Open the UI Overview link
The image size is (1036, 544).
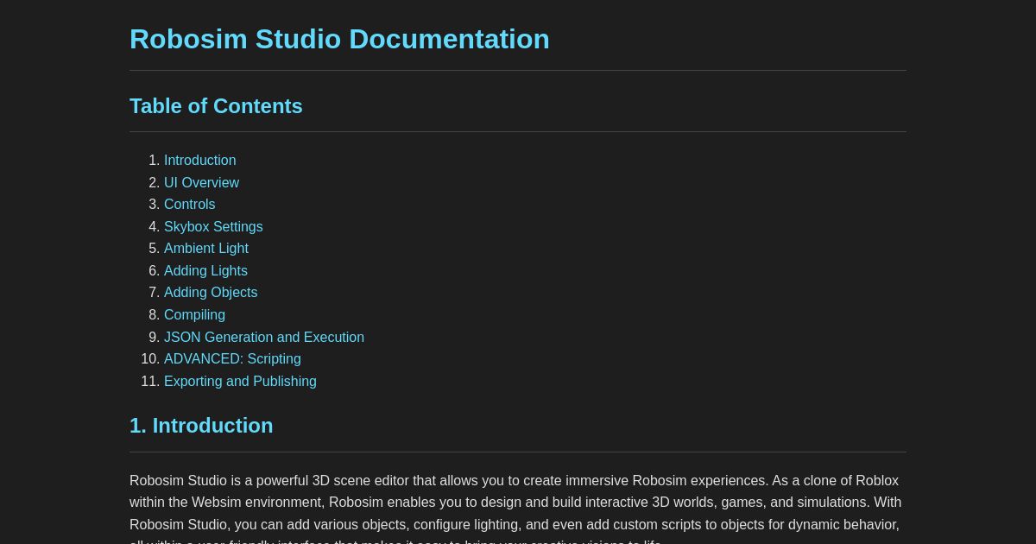(x=201, y=182)
